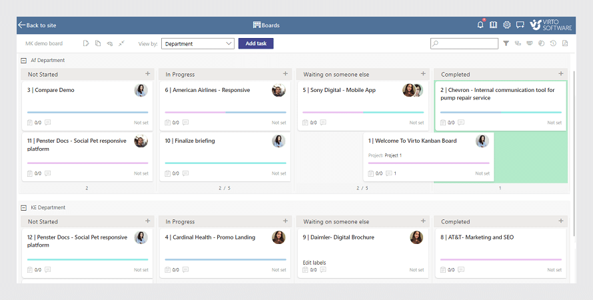The width and height of the screenshot is (593, 300).
Task: Click the board search field
Action: coord(464,43)
